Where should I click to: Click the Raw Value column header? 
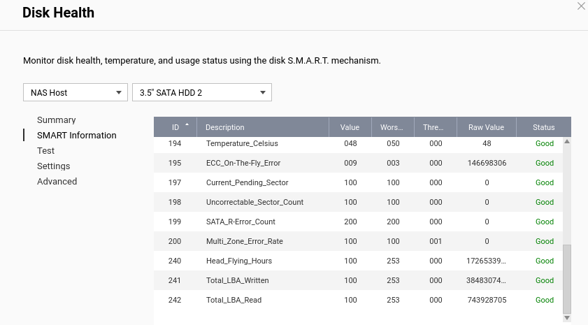tap(486, 127)
